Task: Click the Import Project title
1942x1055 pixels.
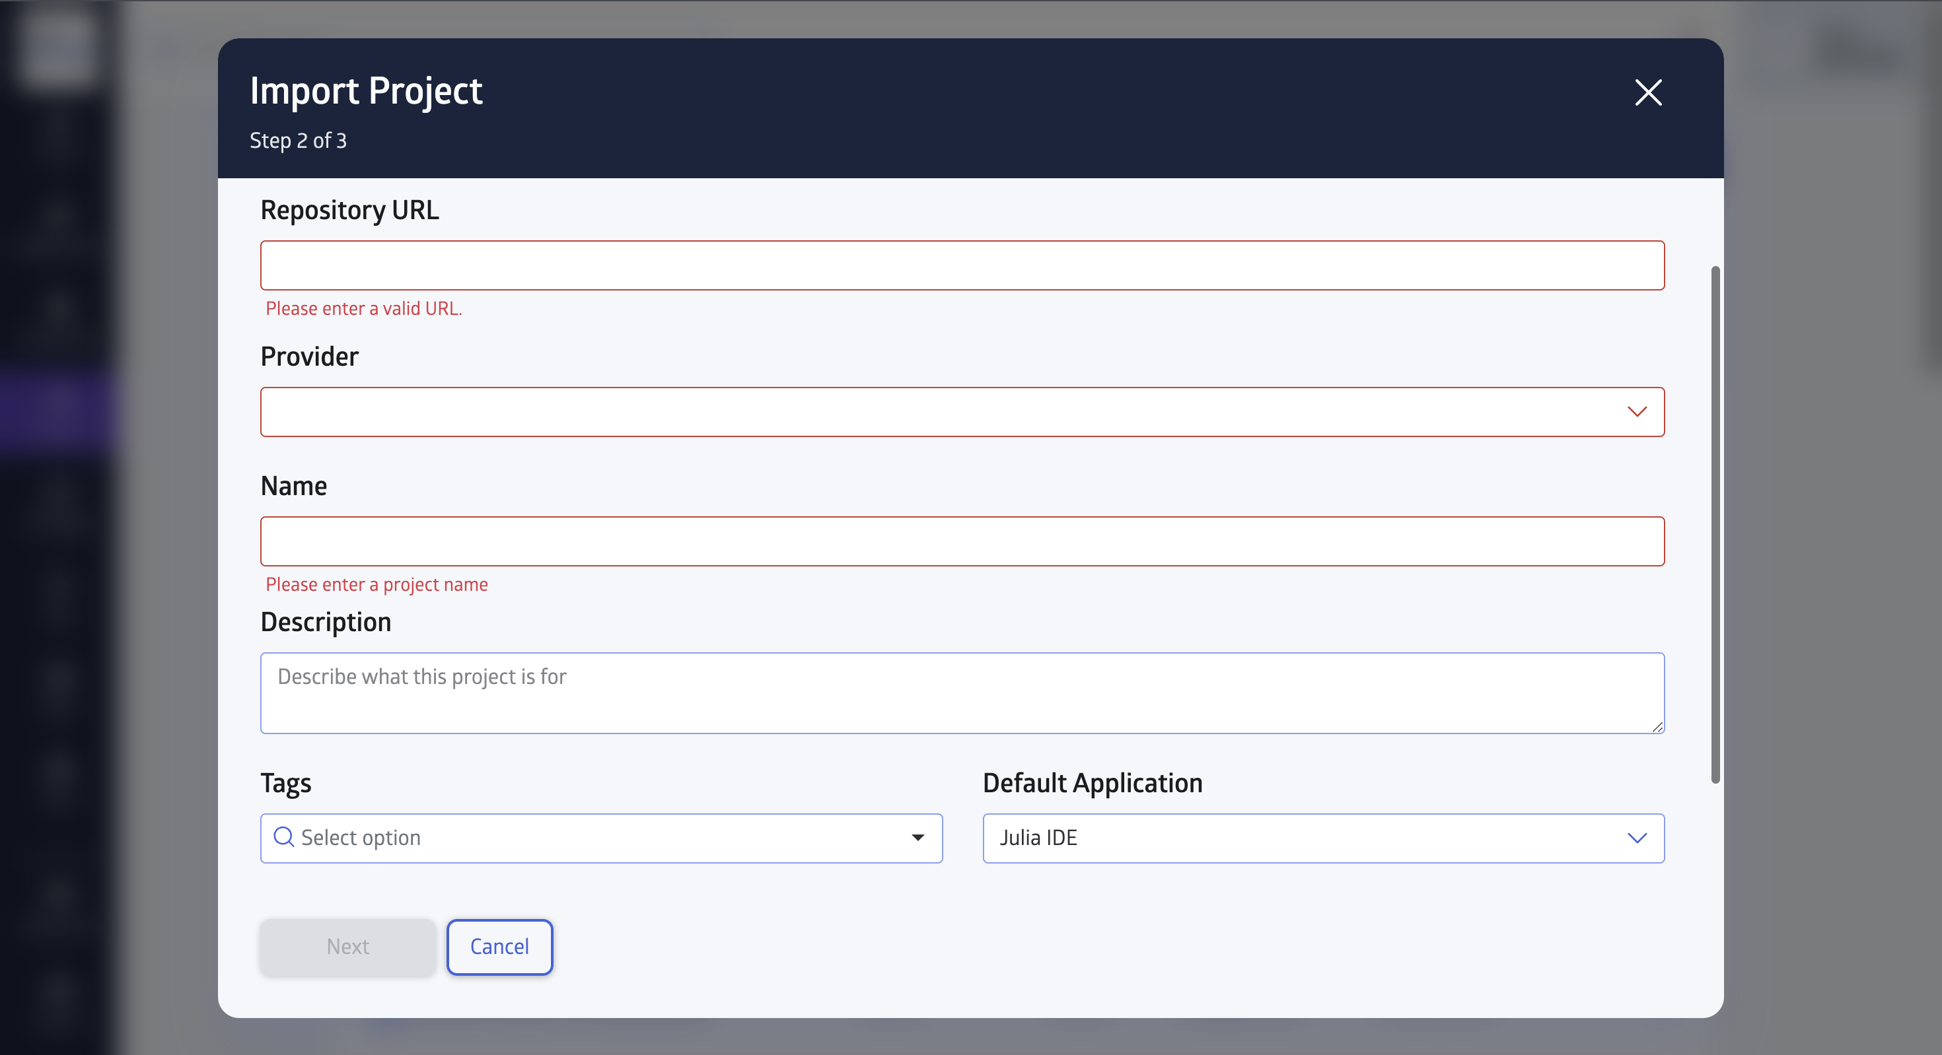Action: [366, 91]
